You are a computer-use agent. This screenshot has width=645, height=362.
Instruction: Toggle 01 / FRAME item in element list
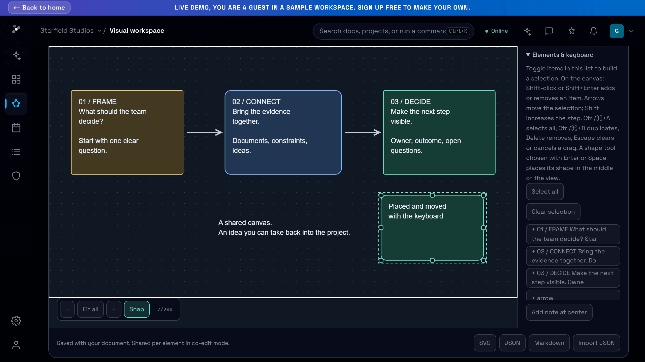pyautogui.click(x=573, y=234)
